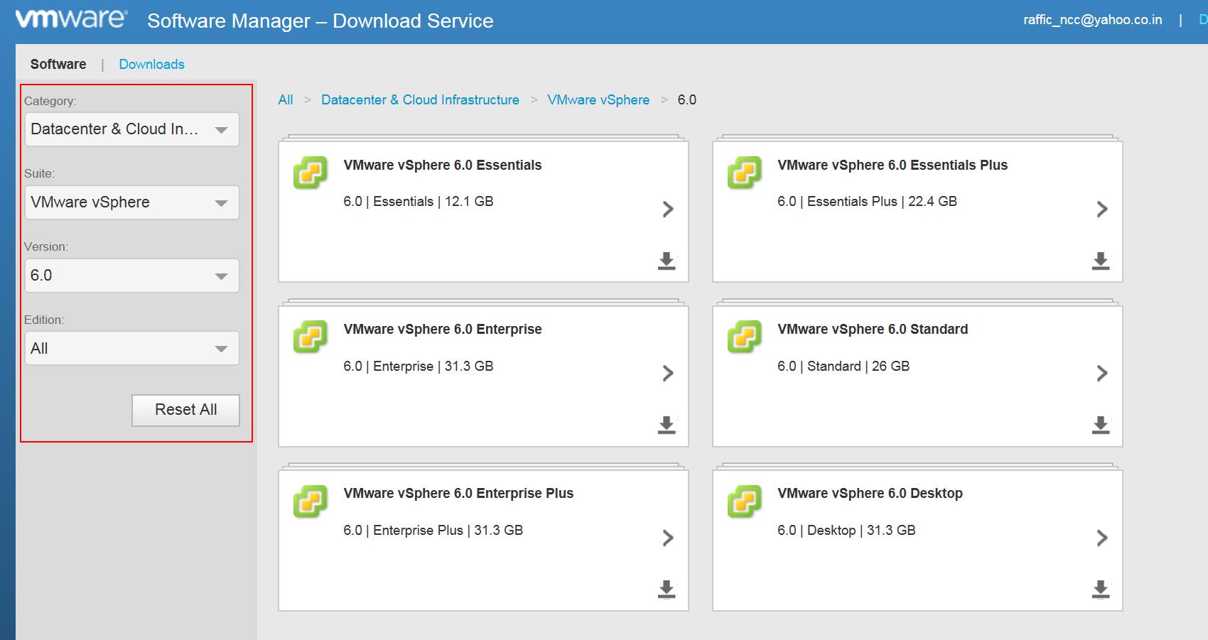This screenshot has height=640, width=1208.
Task: Download vSphere 6.0 Essentials package
Action: 667,261
